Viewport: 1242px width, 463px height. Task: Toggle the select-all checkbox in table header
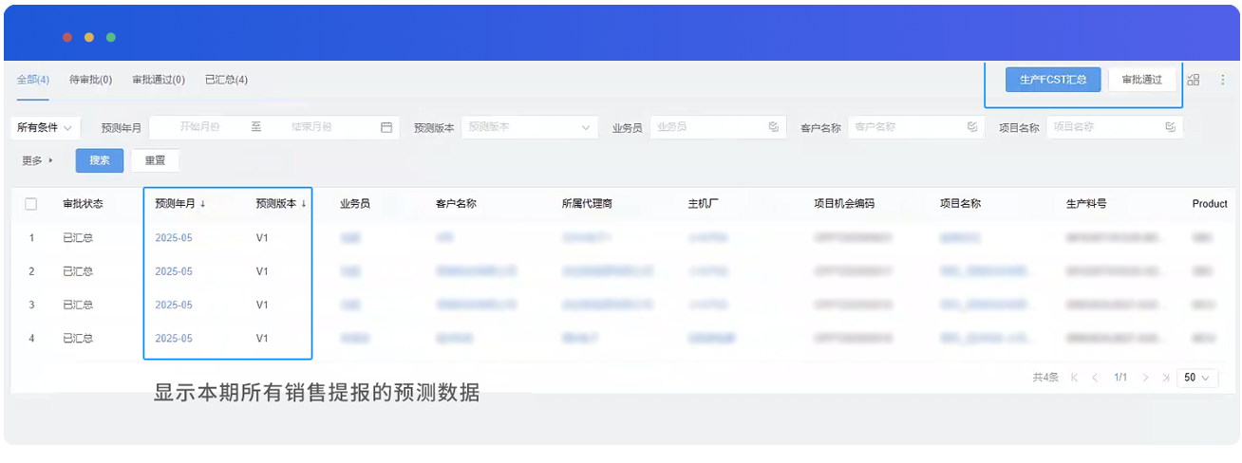31,204
